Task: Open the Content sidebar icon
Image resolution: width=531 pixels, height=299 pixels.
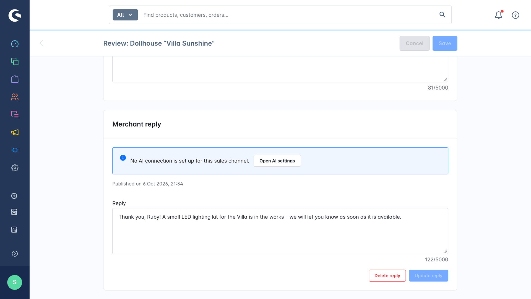Action: point(15,115)
